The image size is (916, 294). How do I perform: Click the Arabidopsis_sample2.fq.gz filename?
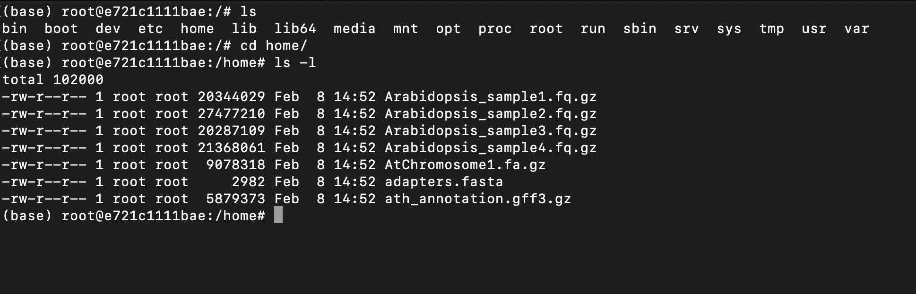[x=491, y=114]
